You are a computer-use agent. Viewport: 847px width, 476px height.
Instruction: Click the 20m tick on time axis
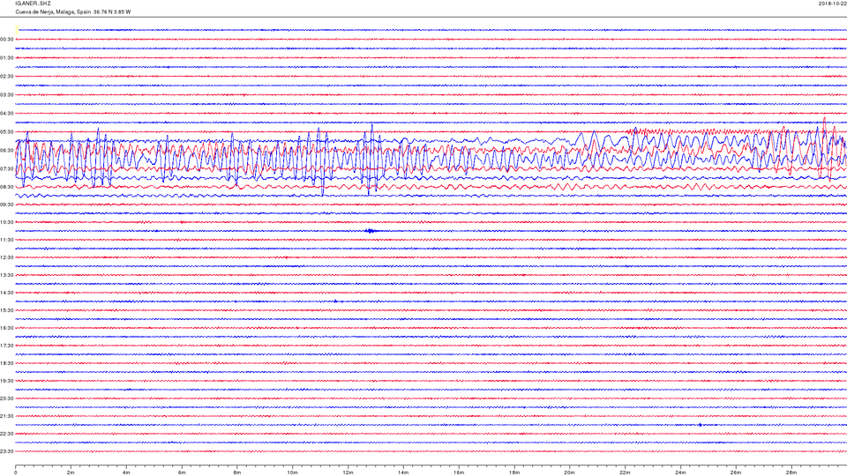569,472
